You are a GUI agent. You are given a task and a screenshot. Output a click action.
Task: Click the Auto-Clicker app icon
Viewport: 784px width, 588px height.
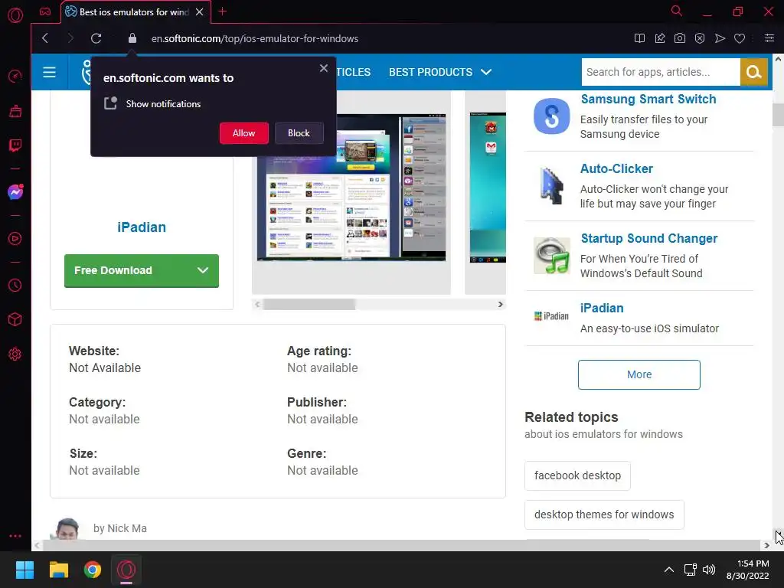[551, 186]
